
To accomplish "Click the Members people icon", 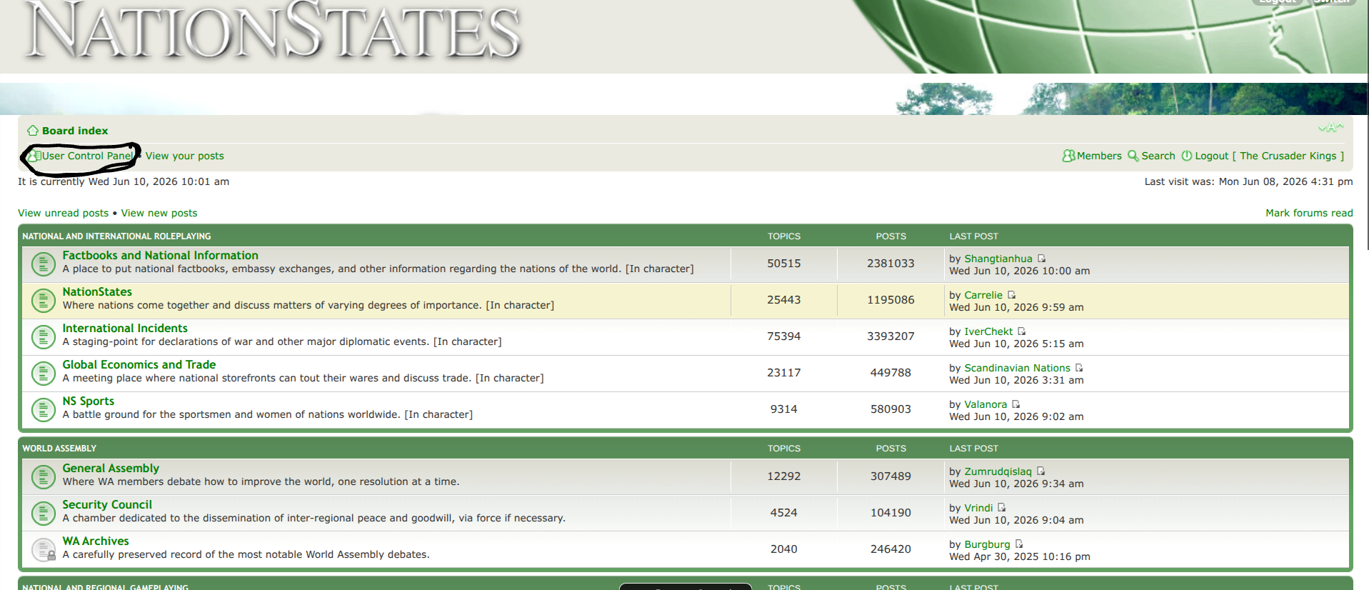I will coord(1068,156).
